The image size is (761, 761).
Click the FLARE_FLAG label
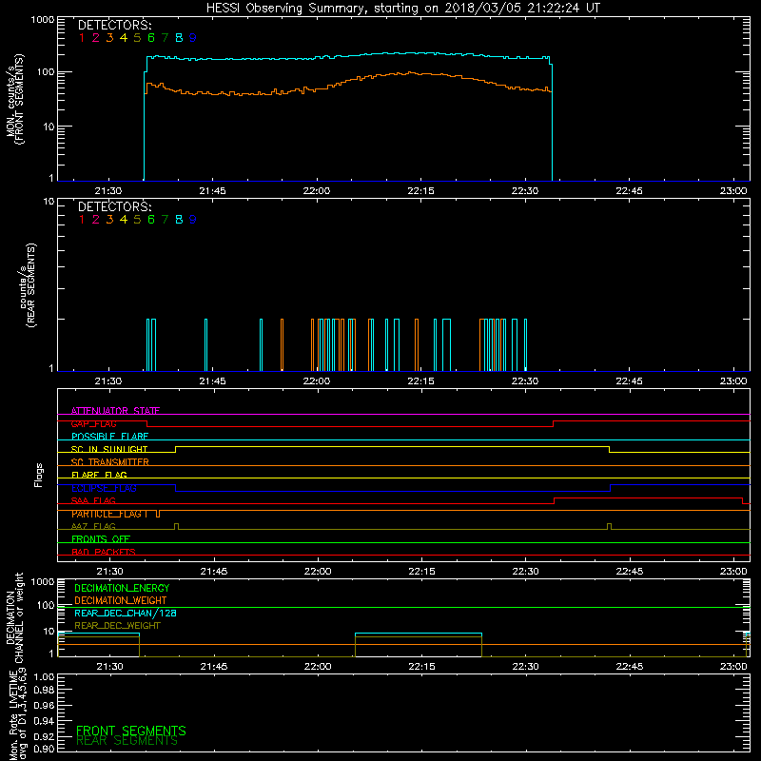tap(99, 475)
